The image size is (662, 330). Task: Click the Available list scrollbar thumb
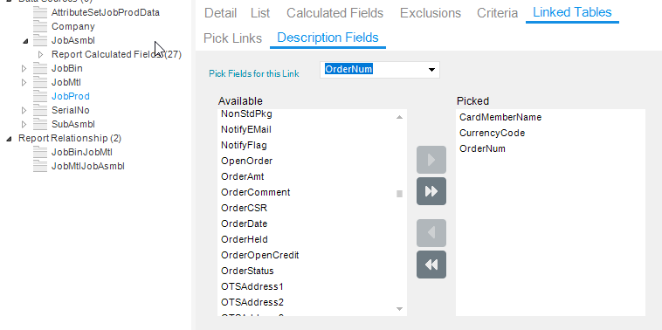[399, 194]
